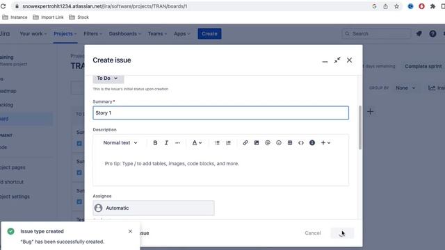Viewport: 445px width, 250px height.
Task: Insert an info panel
Action: point(312,143)
